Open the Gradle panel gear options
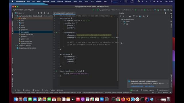 coord(166,13)
